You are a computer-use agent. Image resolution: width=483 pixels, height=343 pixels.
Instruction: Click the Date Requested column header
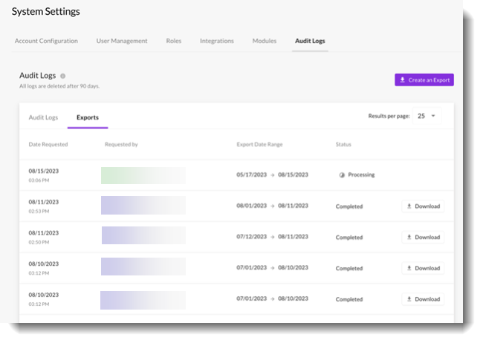[48, 144]
